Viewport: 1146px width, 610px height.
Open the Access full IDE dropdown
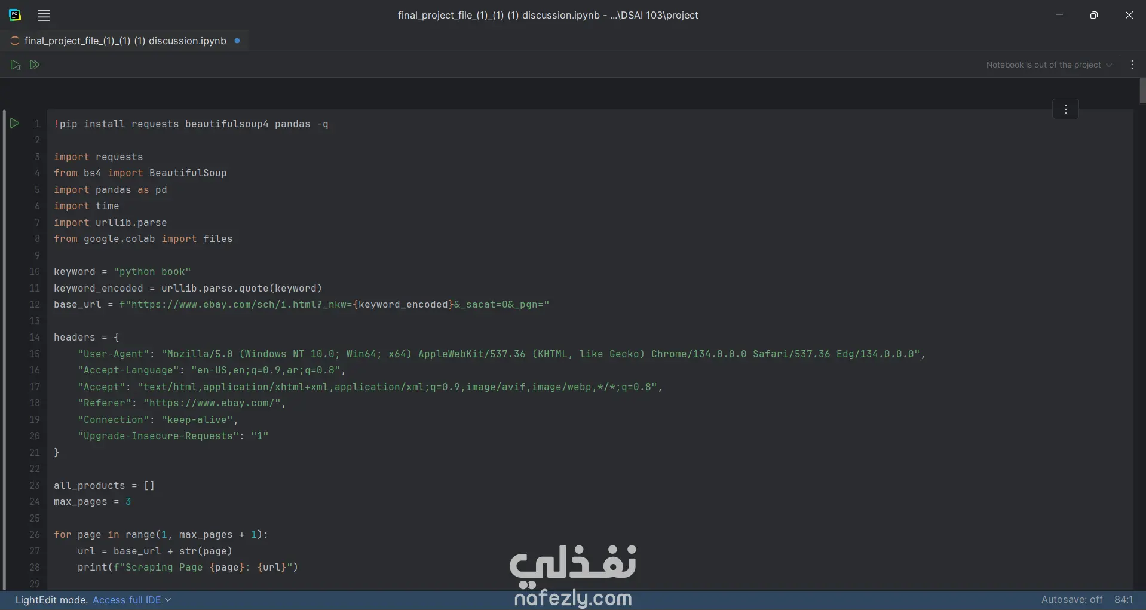point(131,600)
